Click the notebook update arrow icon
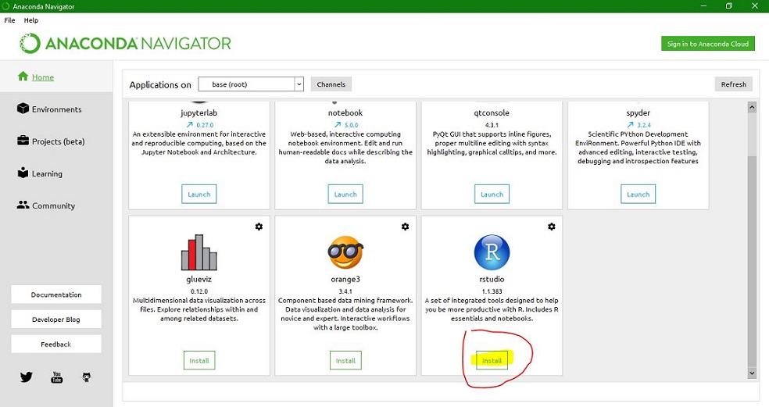This screenshot has height=407, width=769. tap(338, 124)
